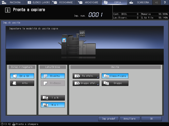The height and width of the screenshot is (126, 169).
Task: Click the Imp. num. copy count 0001
Action: pyautogui.click(x=95, y=15)
